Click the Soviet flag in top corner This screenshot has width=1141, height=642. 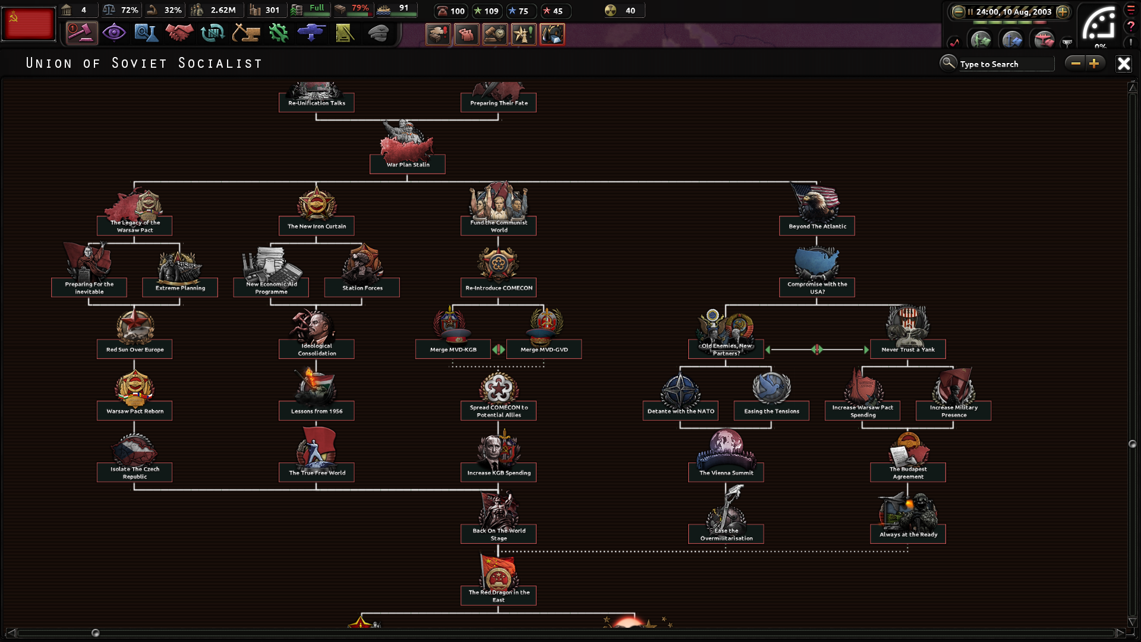(29, 24)
